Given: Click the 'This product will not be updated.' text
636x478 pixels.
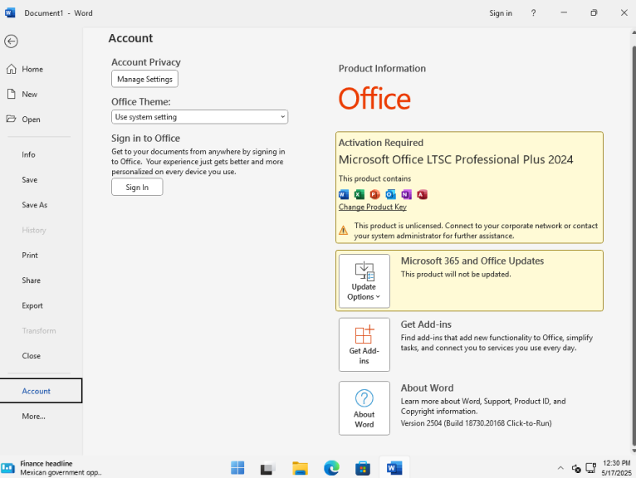Looking at the screenshot, I should [456, 275].
